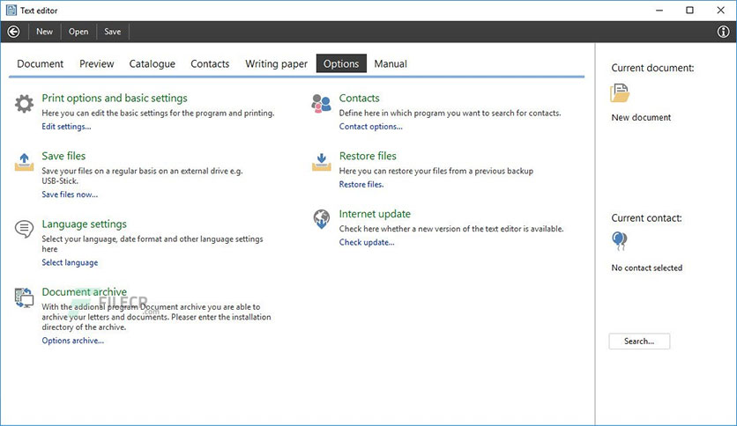The image size is (737, 426).
Task: Click the back arrow icon in toolbar
Action: 13,32
